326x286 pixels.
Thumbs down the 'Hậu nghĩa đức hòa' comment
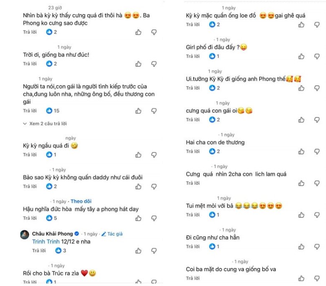tap(154, 218)
